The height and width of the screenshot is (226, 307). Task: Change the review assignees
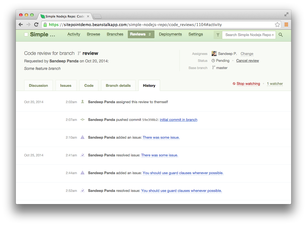(247, 54)
